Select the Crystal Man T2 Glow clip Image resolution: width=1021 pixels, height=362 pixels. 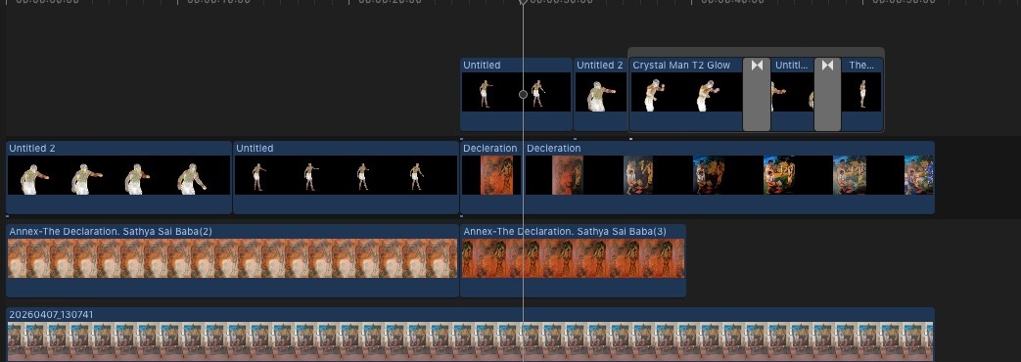[x=686, y=94]
